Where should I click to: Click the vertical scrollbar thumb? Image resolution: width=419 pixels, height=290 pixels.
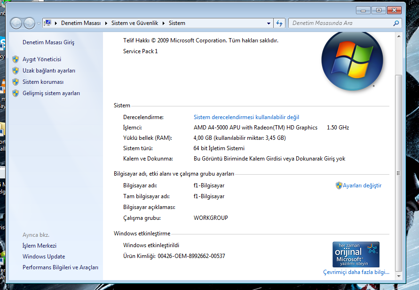(398, 173)
